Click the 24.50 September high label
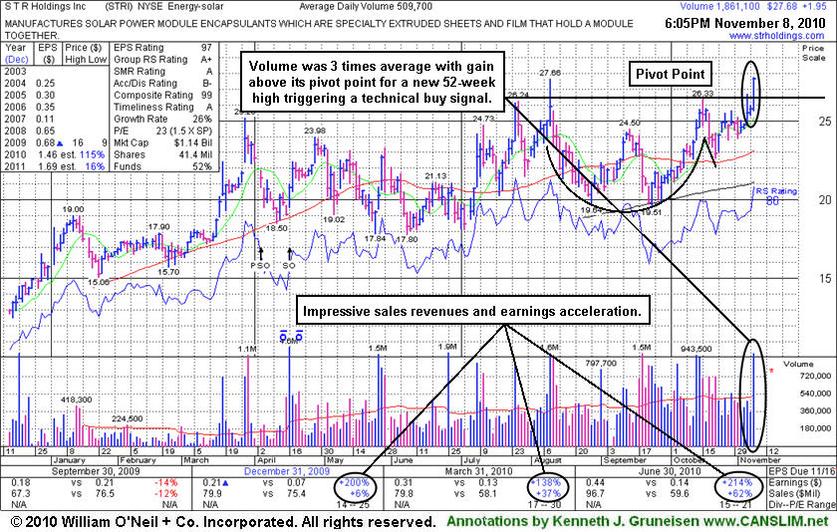Viewport: 837px width, 532px height. [630, 123]
